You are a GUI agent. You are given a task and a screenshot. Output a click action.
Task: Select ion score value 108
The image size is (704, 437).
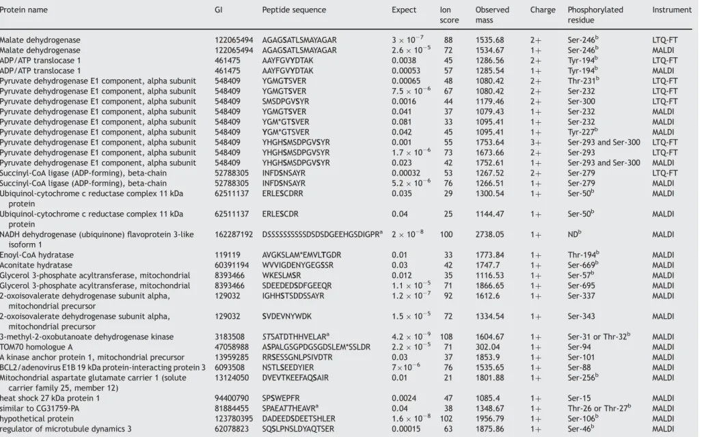pyautogui.click(x=446, y=337)
